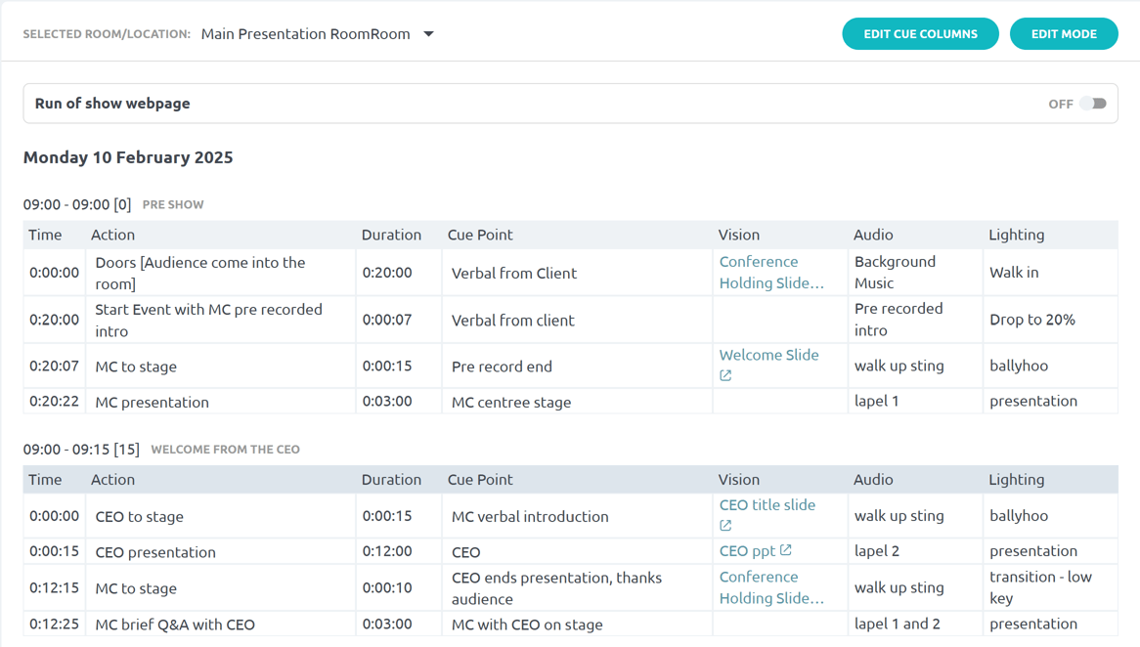The height and width of the screenshot is (647, 1140).
Task: Click 0:20:22 time cell
Action: 55,402
